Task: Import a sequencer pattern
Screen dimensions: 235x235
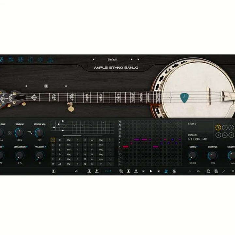Action: click(x=136, y=171)
